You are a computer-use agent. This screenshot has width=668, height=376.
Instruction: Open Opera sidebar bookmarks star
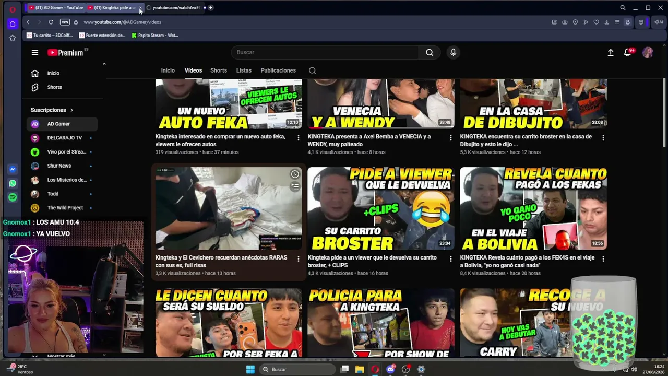coord(13,38)
